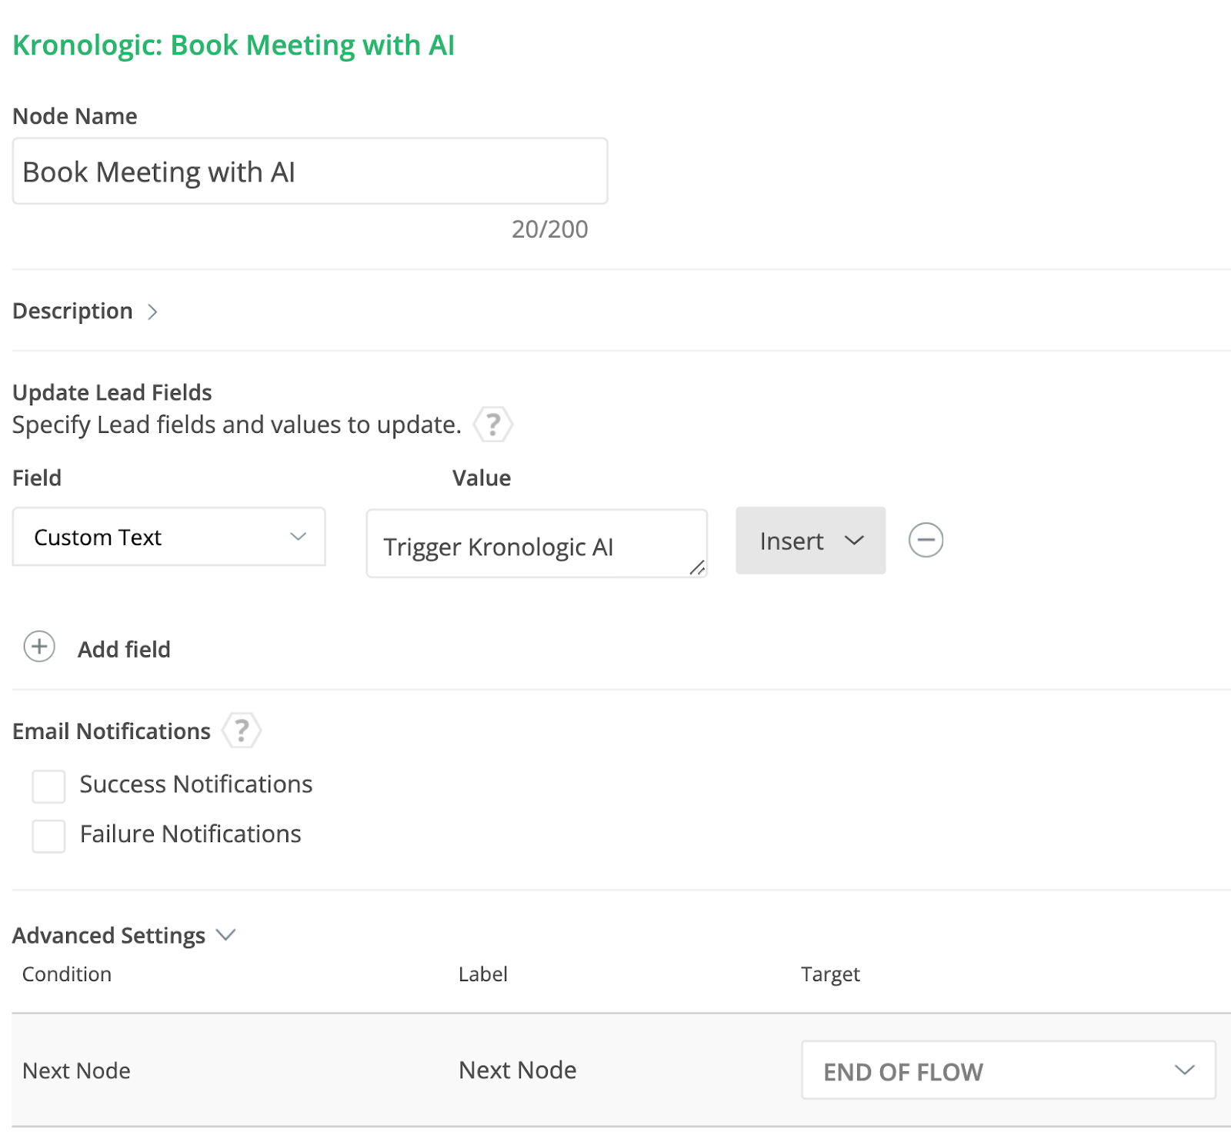The height and width of the screenshot is (1135, 1231).
Task: Open the Insert dropdown menu
Action: (x=810, y=541)
